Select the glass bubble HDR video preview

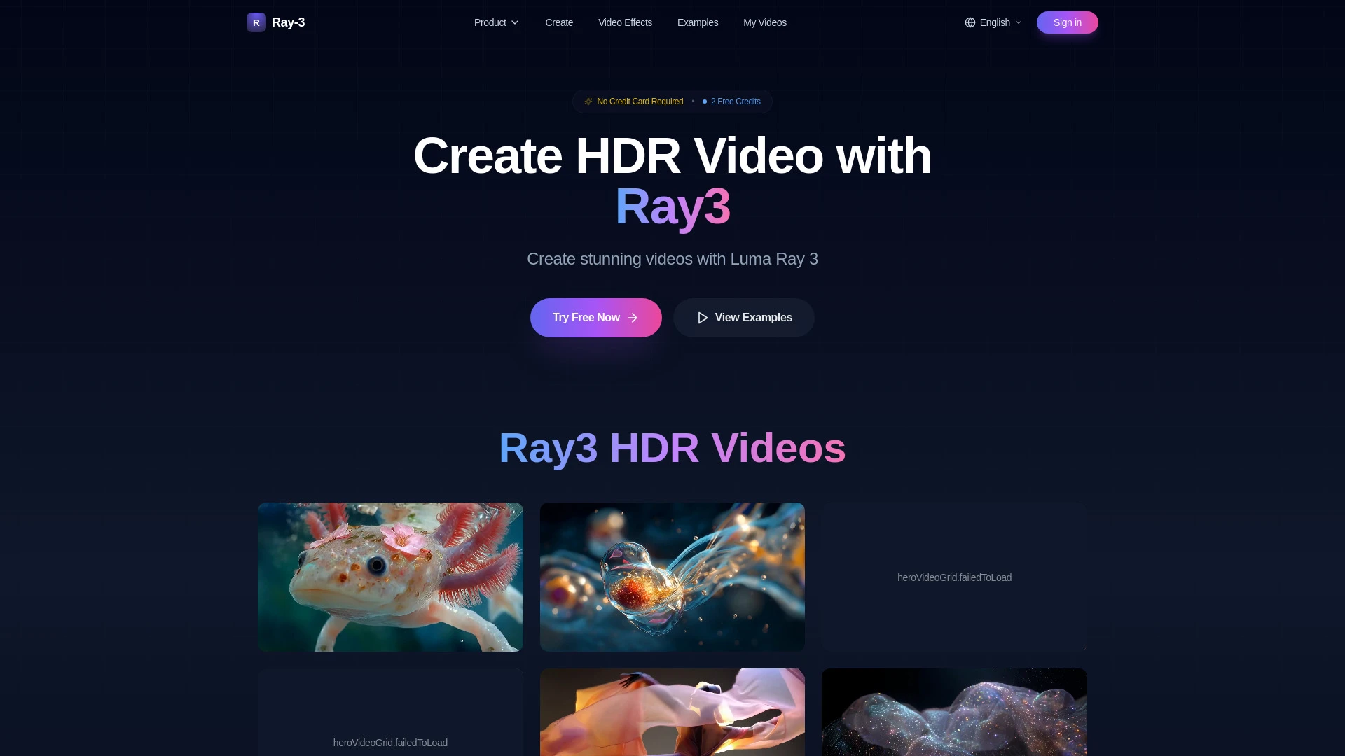672,577
